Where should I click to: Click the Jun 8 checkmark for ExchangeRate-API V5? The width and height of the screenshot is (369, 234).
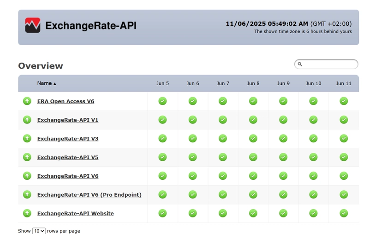coord(253,157)
